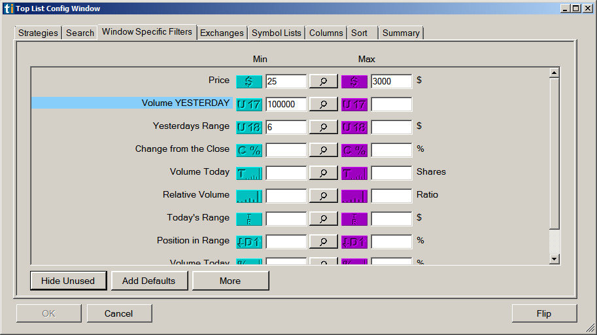Click the teal Min Price dollar icon
The width and height of the screenshot is (597, 335).
tap(249, 81)
